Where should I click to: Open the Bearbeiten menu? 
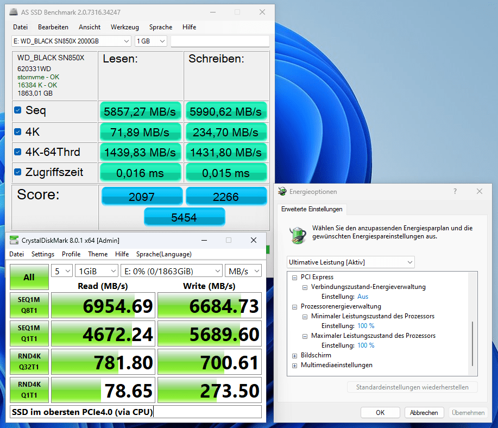[53, 27]
